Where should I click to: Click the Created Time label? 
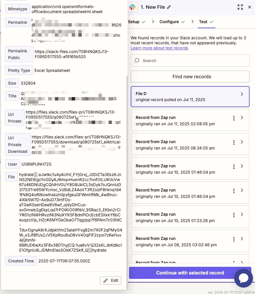point(21,261)
